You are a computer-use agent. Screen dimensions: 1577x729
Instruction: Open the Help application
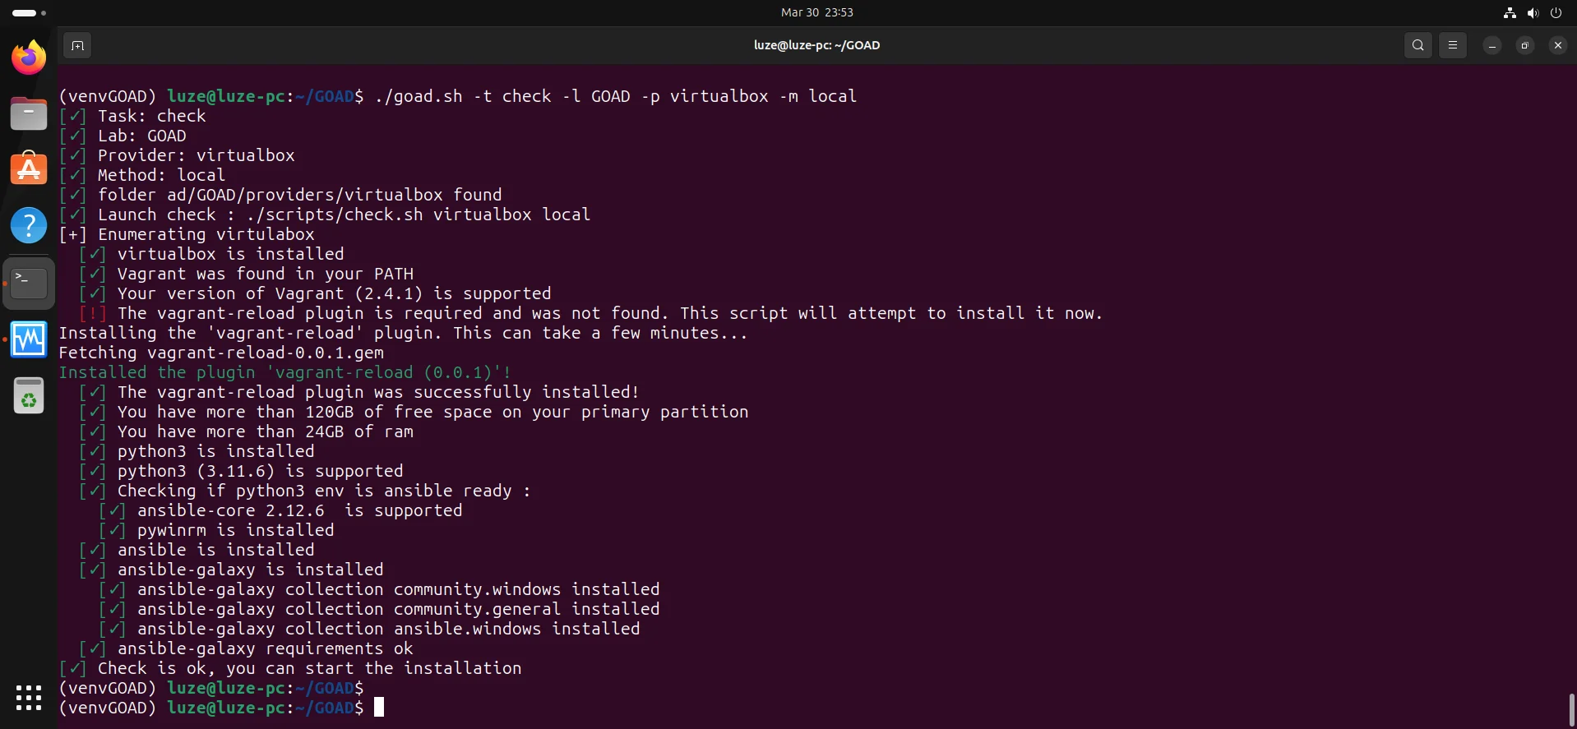[x=29, y=225]
